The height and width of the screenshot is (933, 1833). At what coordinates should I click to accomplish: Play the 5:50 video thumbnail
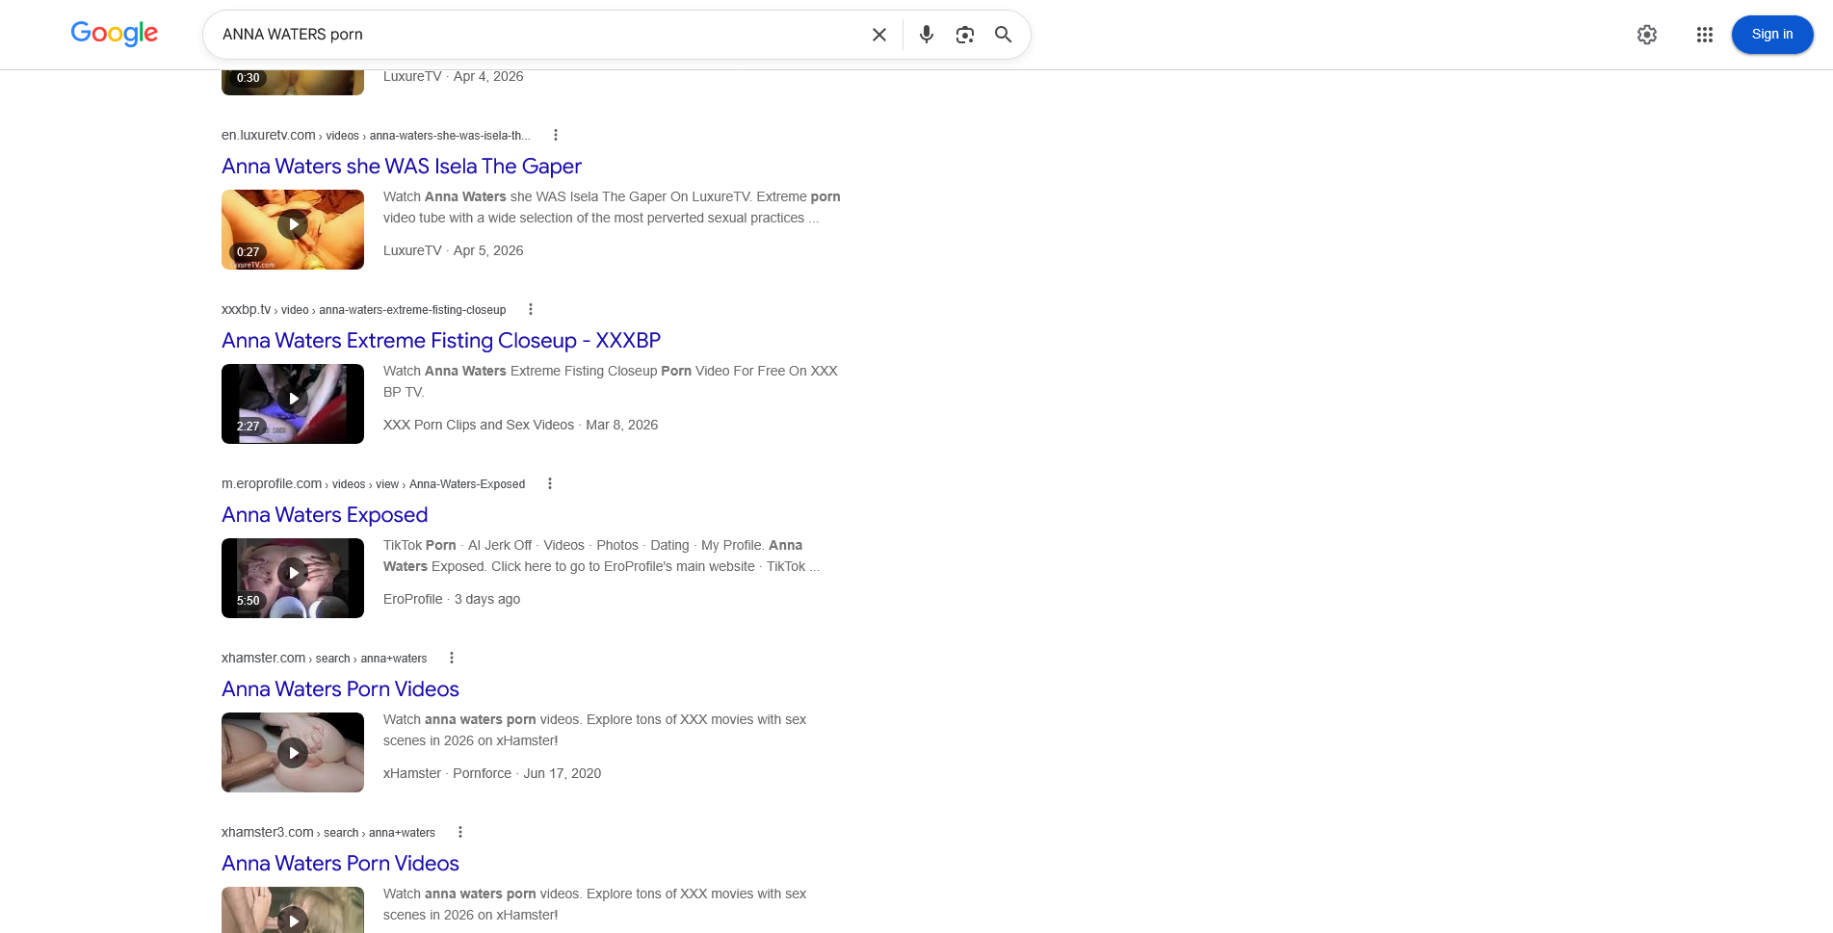(x=293, y=578)
